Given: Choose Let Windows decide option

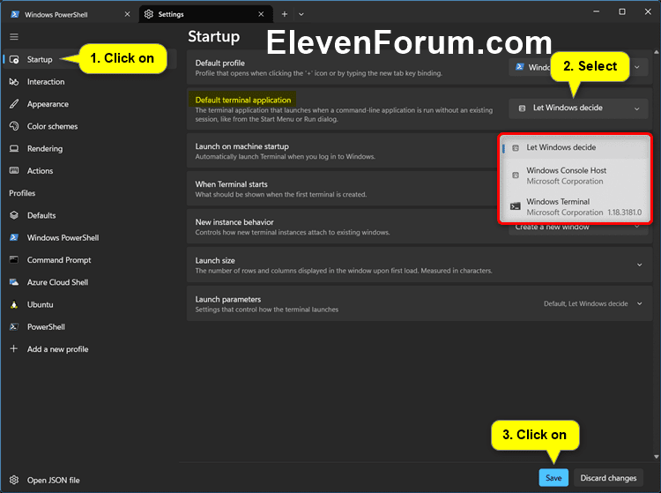Looking at the screenshot, I should [575, 147].
